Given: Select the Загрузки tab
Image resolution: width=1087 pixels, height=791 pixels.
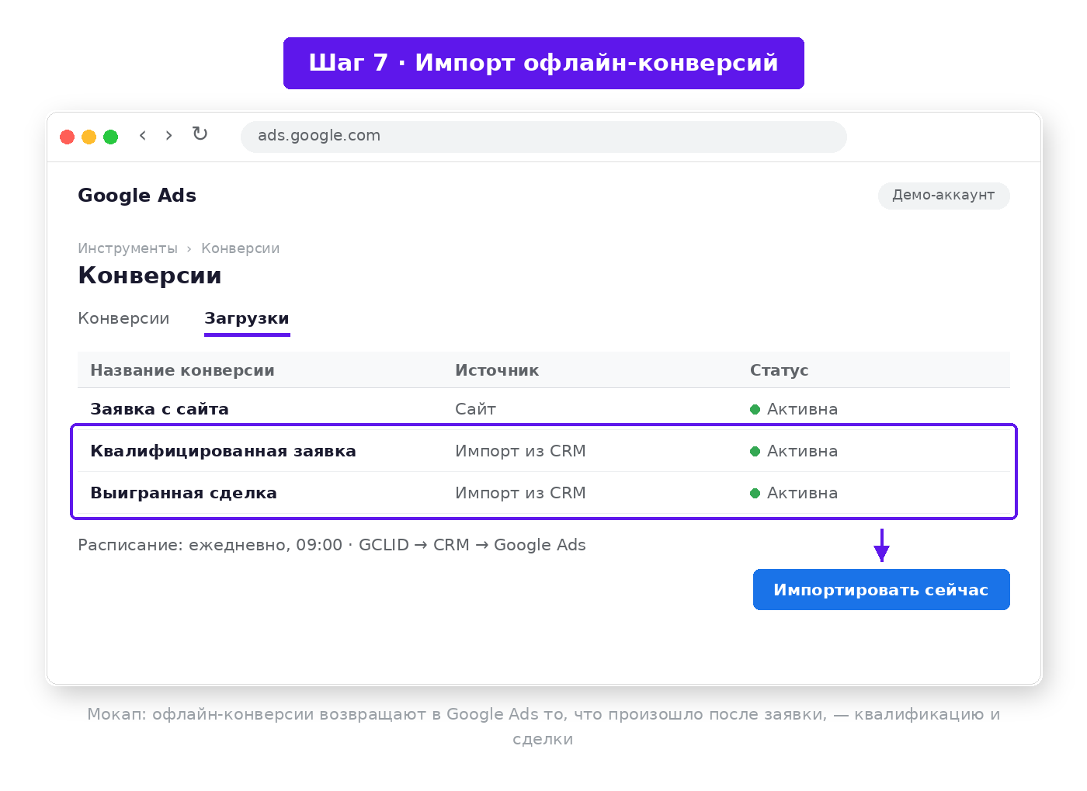Looking at the screenshot, I should pyautogui.click(x=247, y=319).
